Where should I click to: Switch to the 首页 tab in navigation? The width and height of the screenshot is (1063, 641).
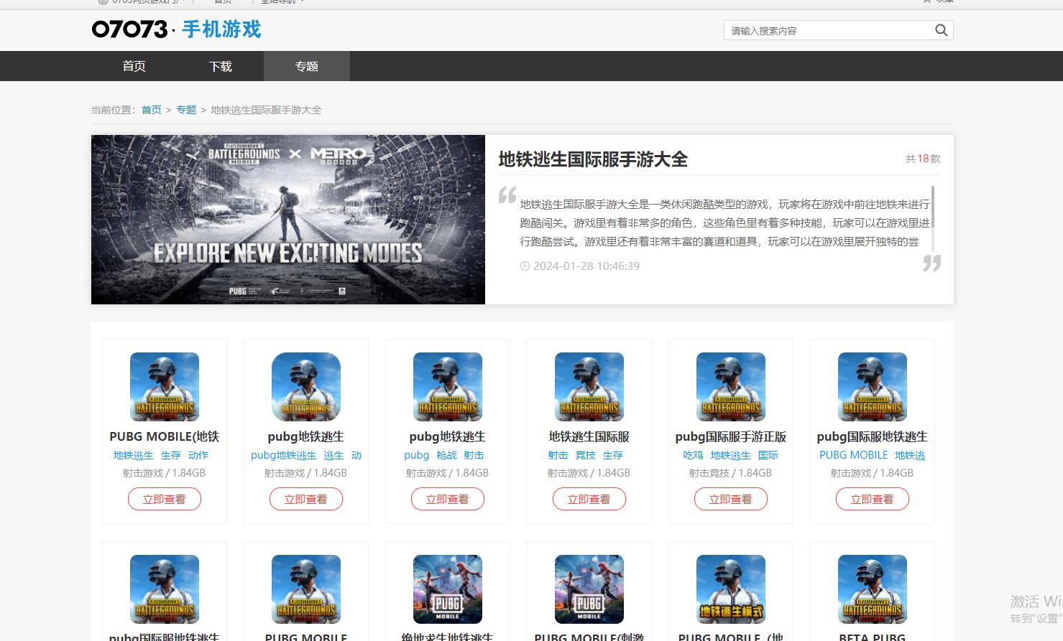coord(134,66)
